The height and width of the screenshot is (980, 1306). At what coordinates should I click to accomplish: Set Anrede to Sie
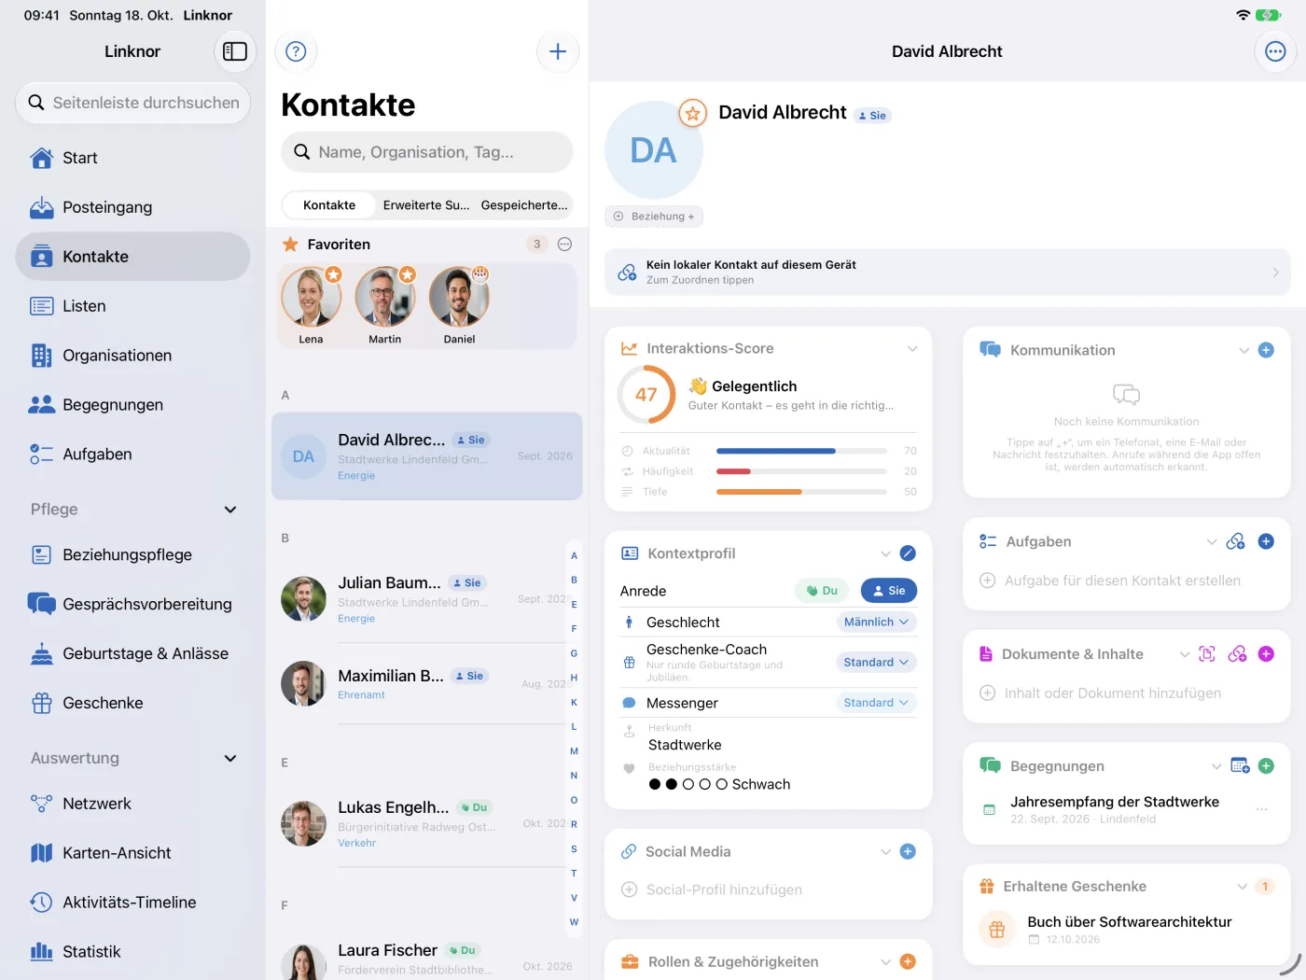[x=889, y=591]
